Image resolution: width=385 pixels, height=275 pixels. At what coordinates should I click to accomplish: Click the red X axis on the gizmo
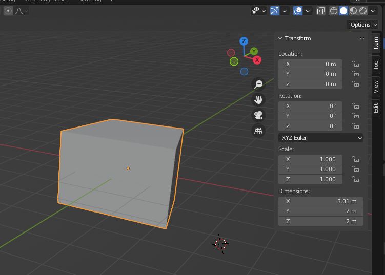coord(257,60)
